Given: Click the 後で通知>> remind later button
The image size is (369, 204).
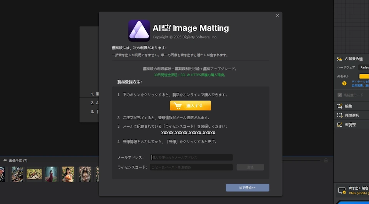Looking at the screenshot, I should (247, 188).
